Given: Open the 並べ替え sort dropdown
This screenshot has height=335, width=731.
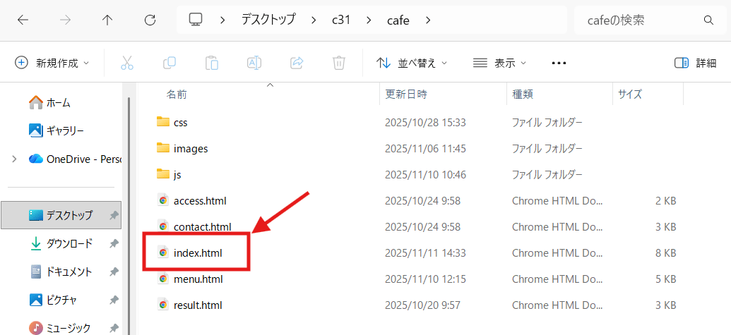Looking at the screenshot, I should (x=412, y=63).
